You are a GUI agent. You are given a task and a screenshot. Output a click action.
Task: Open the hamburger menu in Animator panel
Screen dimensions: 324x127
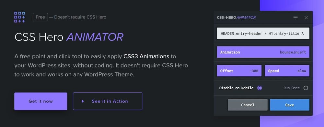(x=295, y=18)
